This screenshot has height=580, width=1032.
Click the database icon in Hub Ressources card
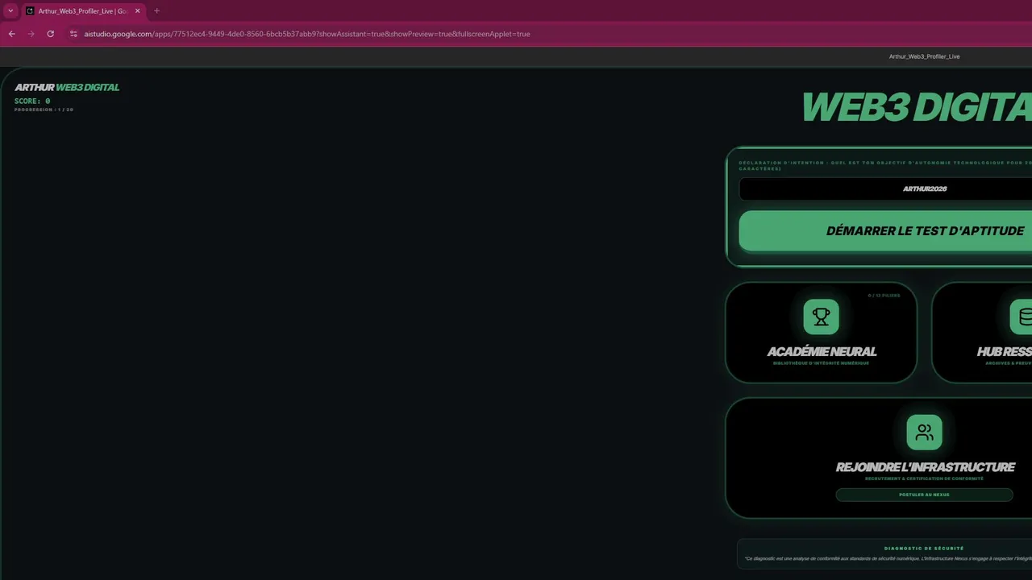pyautogui.click(x=1022, y=317)
